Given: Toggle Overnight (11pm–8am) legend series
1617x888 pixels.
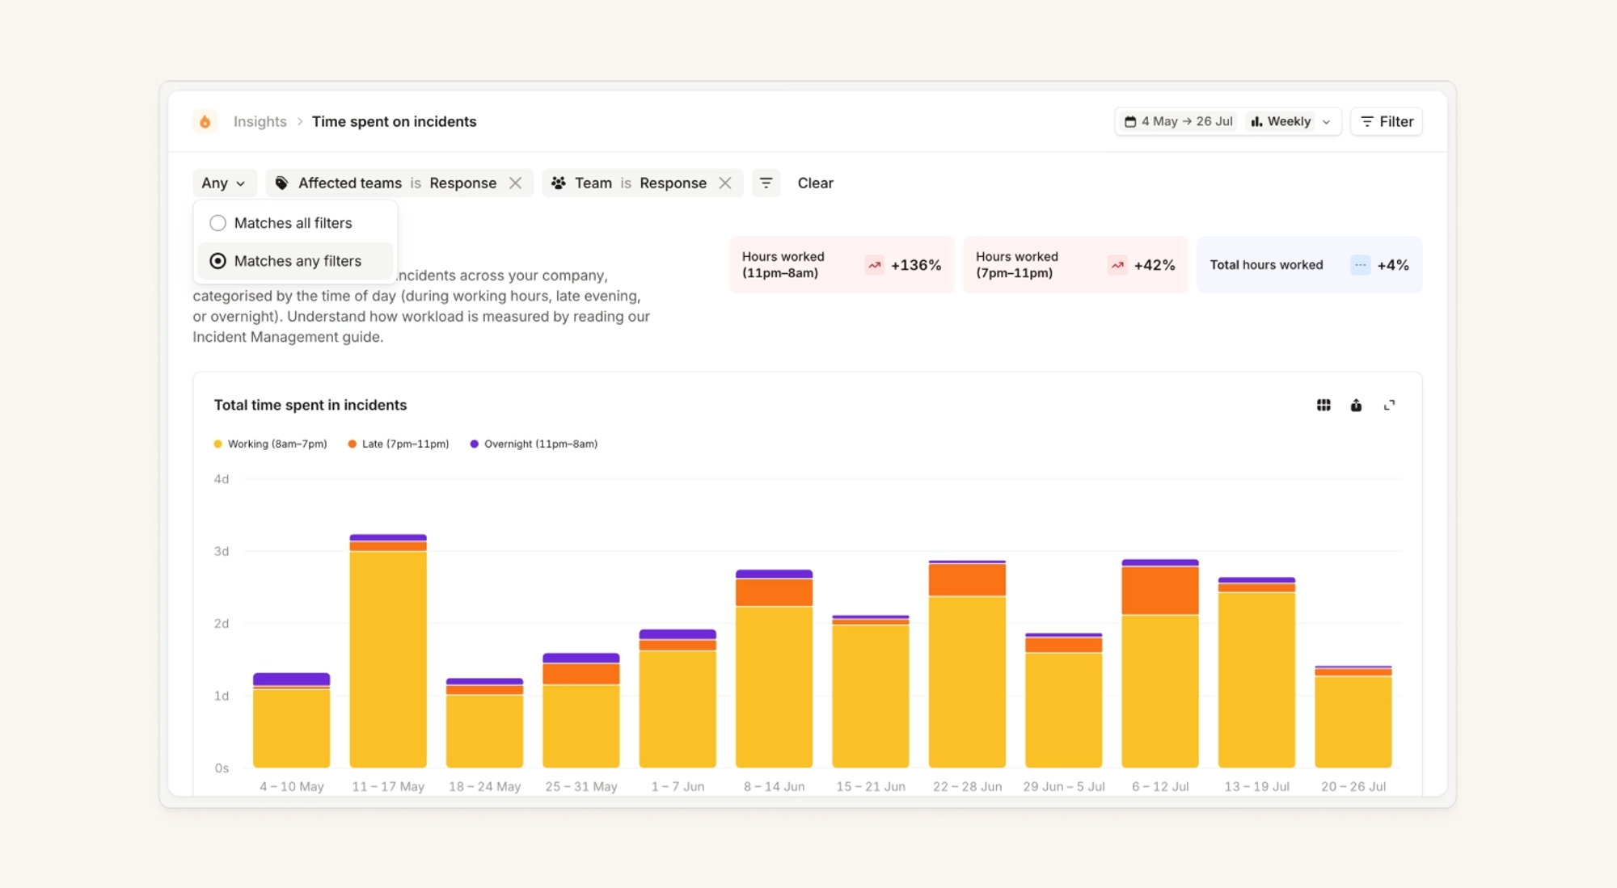Looking at the screenshot, I should point(534,444).
